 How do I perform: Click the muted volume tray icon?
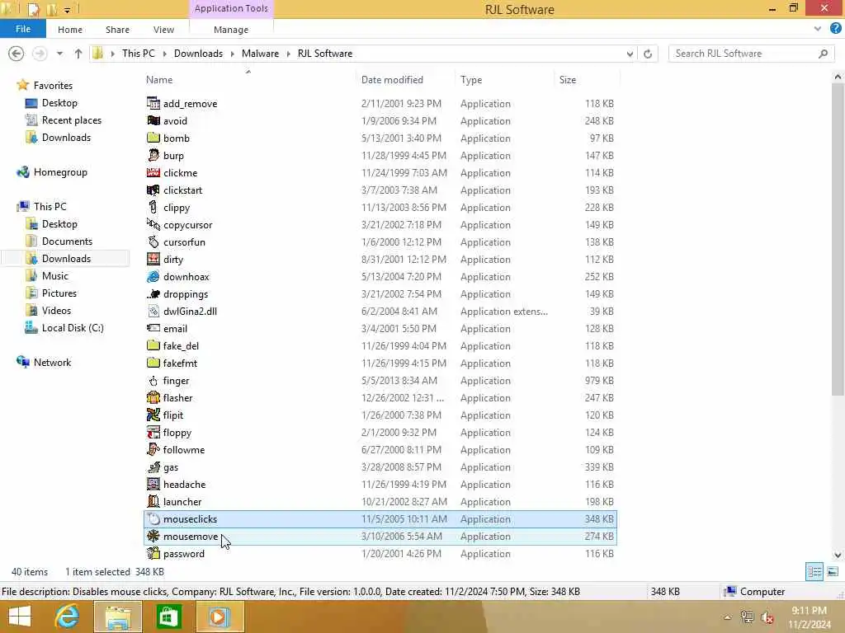point(767,617)
